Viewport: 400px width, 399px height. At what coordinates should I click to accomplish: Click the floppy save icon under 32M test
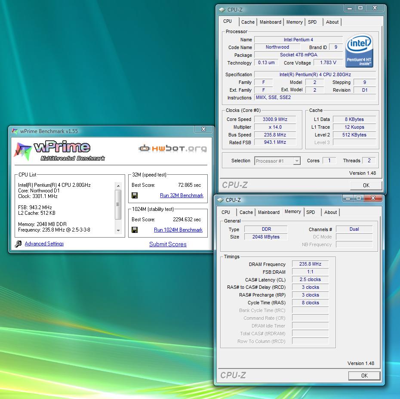pyautogui.click(x=135, y=195)
